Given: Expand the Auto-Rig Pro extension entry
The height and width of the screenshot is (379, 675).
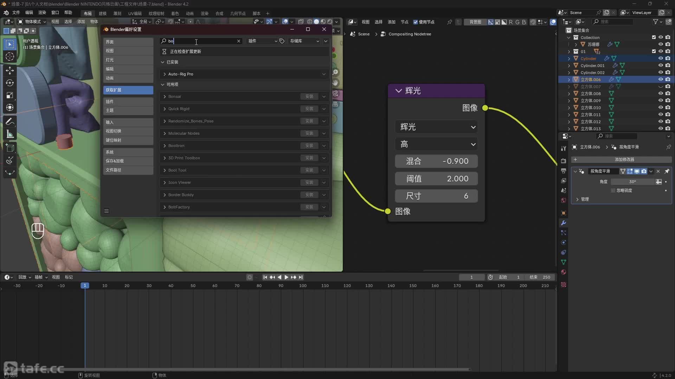Looking at the screenshot, I should click(x=165, y=74).
